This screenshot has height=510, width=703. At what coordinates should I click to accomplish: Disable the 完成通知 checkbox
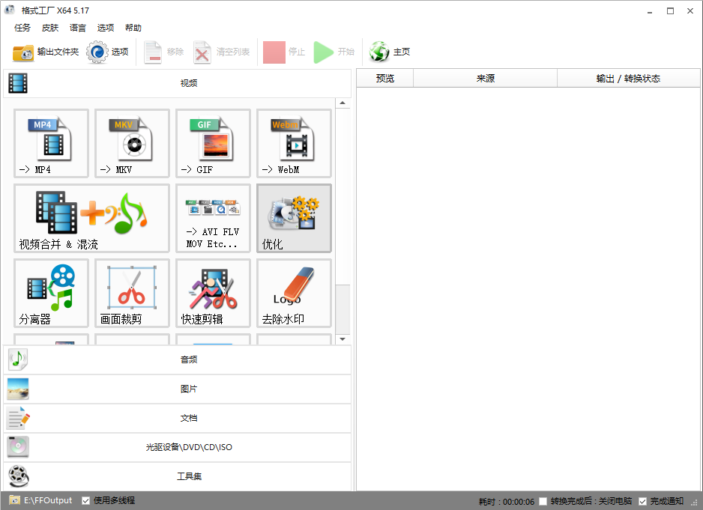click(x=642, y=501)
